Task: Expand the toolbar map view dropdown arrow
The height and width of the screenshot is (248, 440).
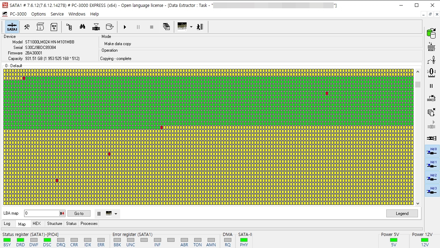Action: [x=191, y=27]
